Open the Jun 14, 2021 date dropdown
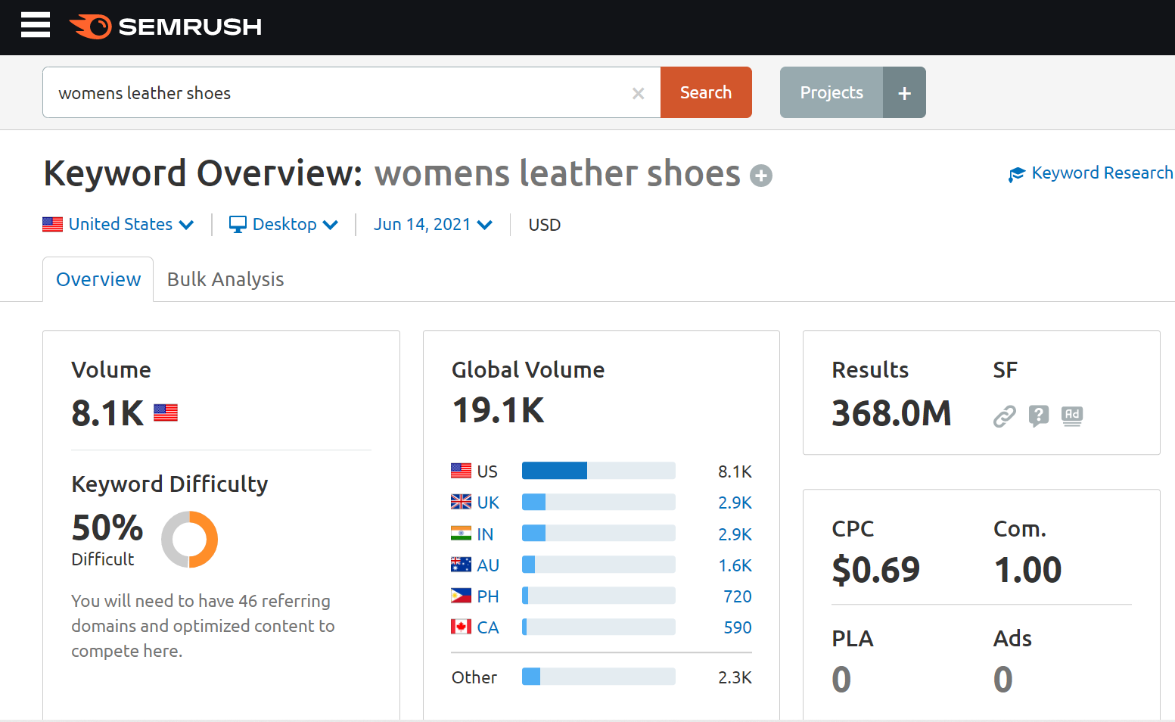The image size is (1175, 722). tap(433, 225)
